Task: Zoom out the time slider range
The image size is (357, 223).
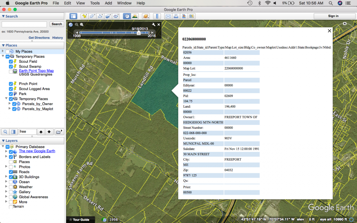Action: (x=76, y=25)
